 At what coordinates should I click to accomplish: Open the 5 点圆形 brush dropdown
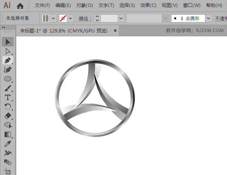[x=208, y=18]
